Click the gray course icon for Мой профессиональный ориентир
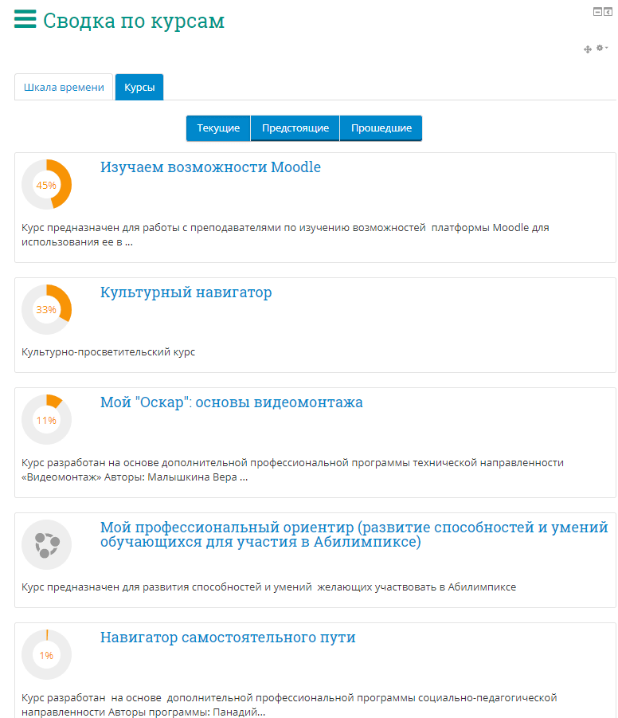Image resolution: width=618 pixels, height=718 pixels. click(x=46, y=545)
